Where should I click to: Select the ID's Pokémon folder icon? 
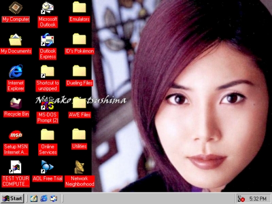79,39
